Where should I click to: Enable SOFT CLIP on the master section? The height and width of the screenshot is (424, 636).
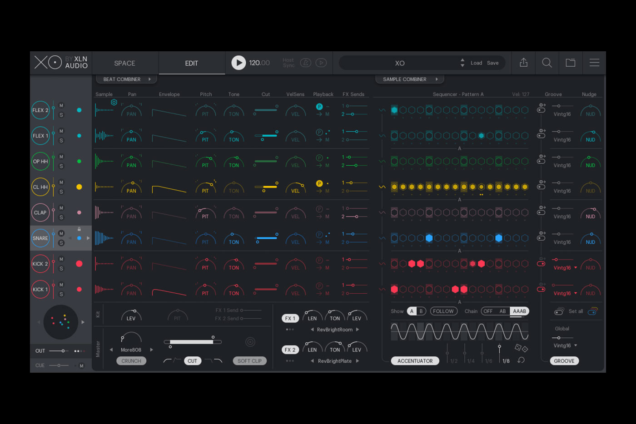click(249, 360)
